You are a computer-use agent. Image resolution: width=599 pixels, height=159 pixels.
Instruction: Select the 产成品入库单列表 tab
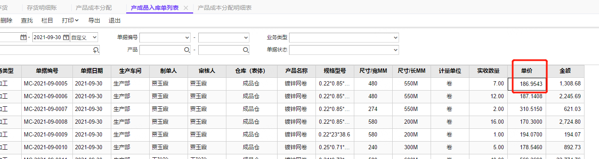(155, 8)
